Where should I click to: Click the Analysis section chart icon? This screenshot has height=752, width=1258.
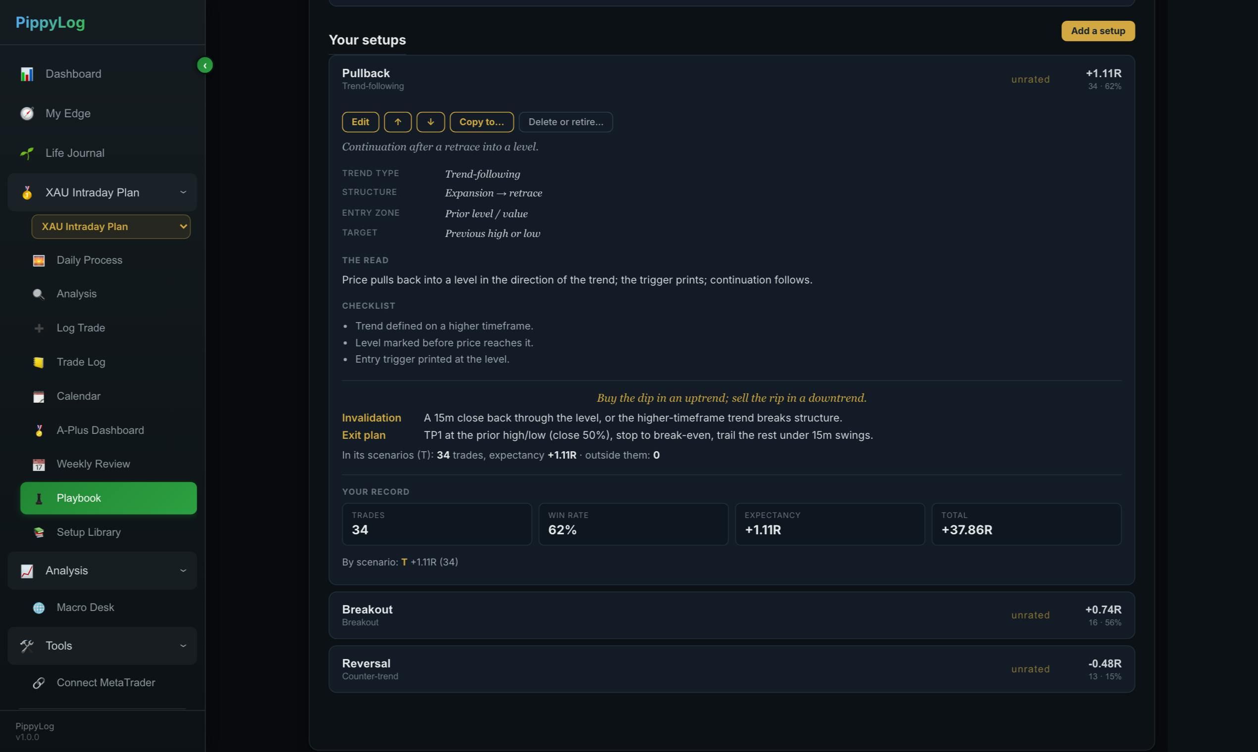pos(27,571)
